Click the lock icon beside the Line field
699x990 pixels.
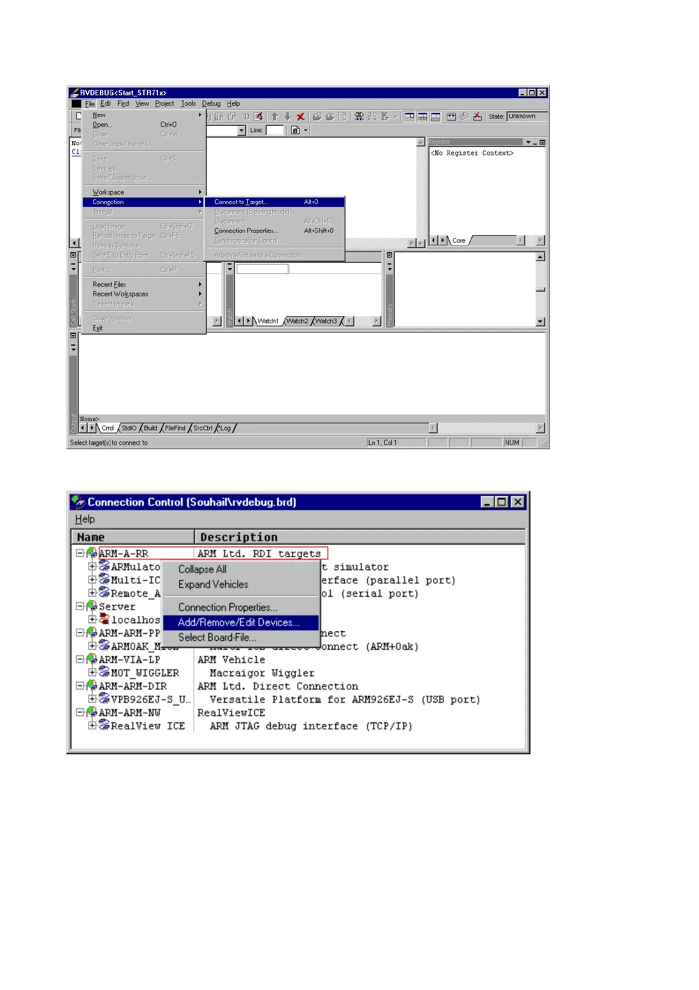click(x=295, y=130)
